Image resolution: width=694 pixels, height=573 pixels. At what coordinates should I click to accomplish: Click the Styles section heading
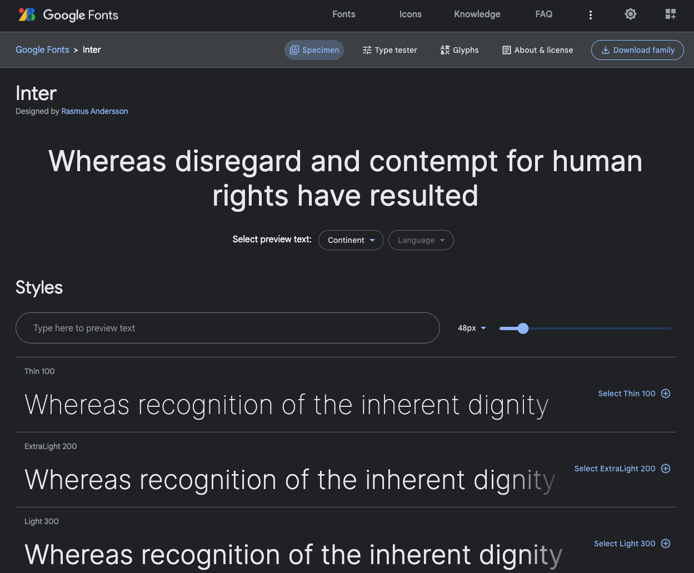(x=39, y=287)
